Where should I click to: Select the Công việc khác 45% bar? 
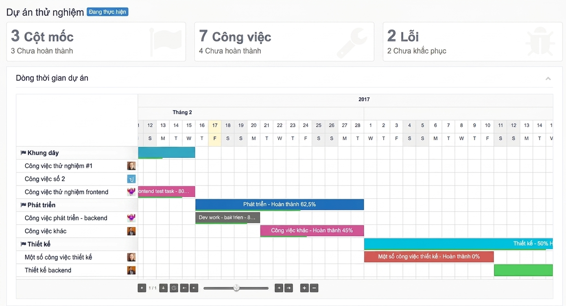[x=312, y=231]
